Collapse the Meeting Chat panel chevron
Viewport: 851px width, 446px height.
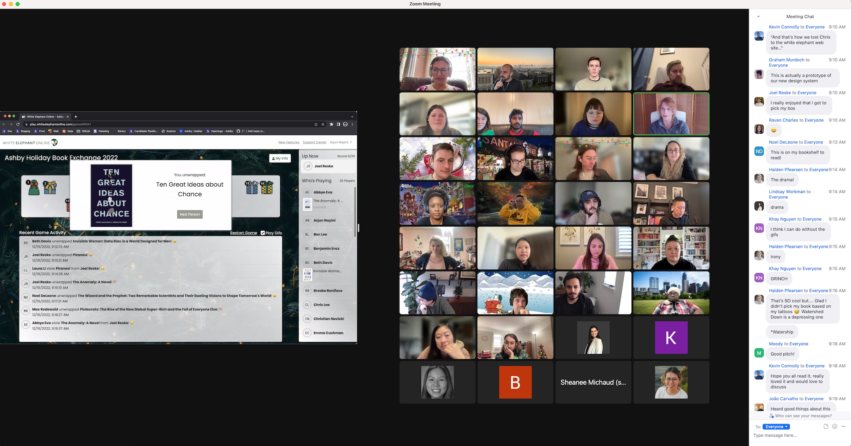(x=758, y=17)
